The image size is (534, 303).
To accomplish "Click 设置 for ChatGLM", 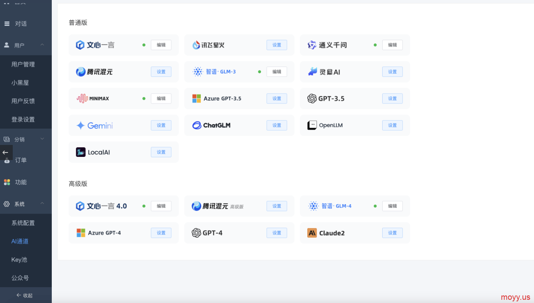I will pos(277,125).
